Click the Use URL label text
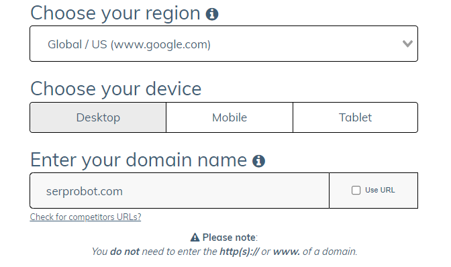Image resolution: width=451 pixels, height=267 pixels. coord(380,191)
